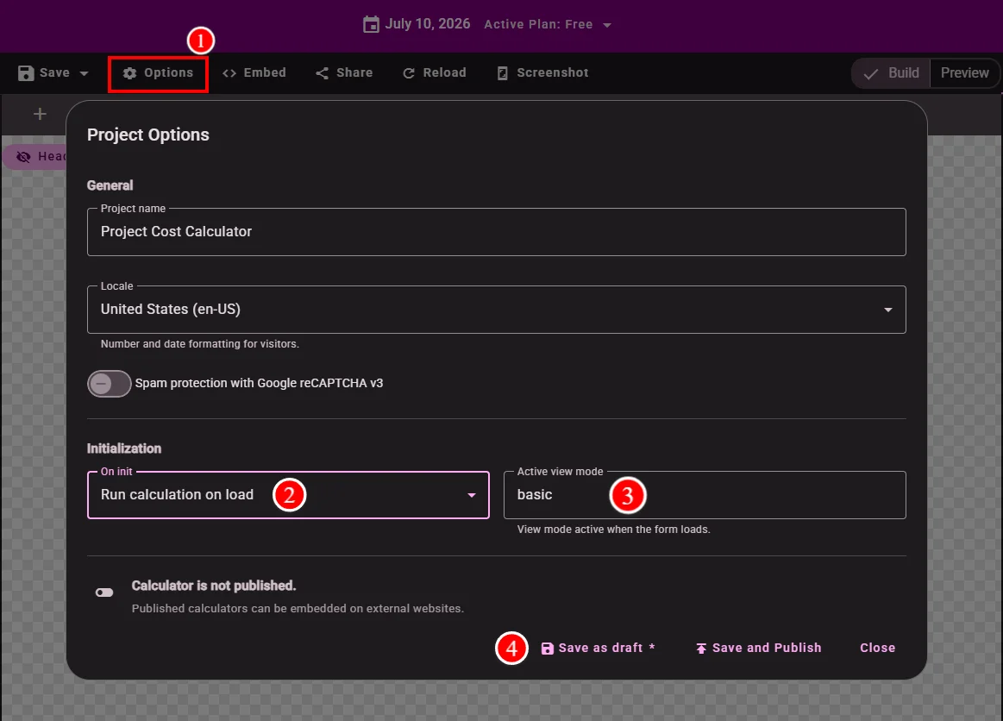Switch to Build mode
Image resolution: width=1003 pixels, height=721 pixels.
coord(892,73)
